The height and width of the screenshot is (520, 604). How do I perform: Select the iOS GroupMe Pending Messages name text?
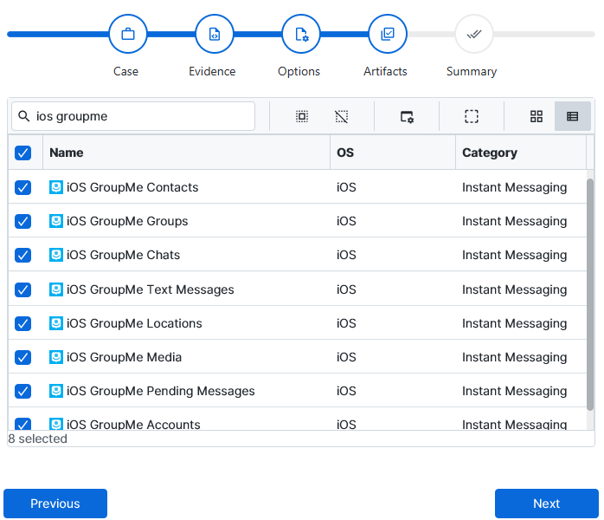coord(161,391)
